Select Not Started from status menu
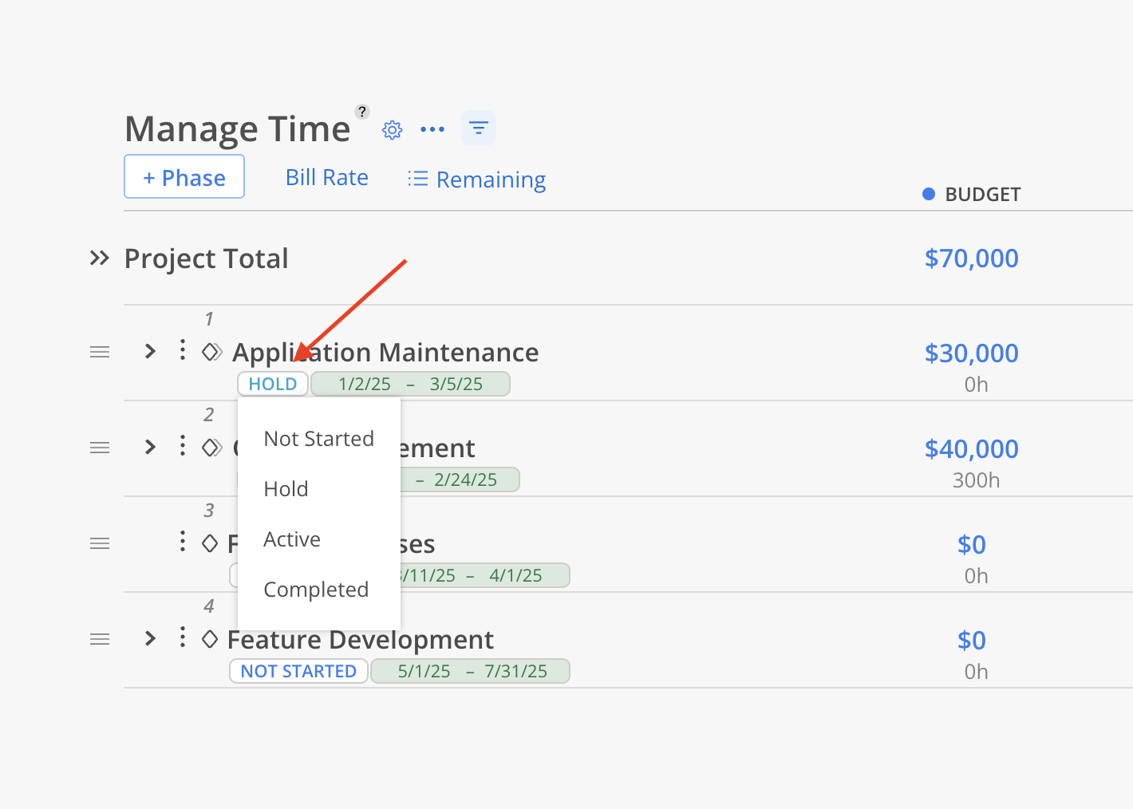 318,439
